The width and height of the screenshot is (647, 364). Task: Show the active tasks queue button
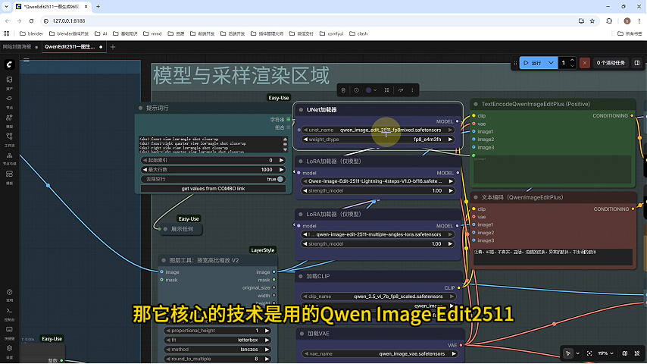pos(611,63)
